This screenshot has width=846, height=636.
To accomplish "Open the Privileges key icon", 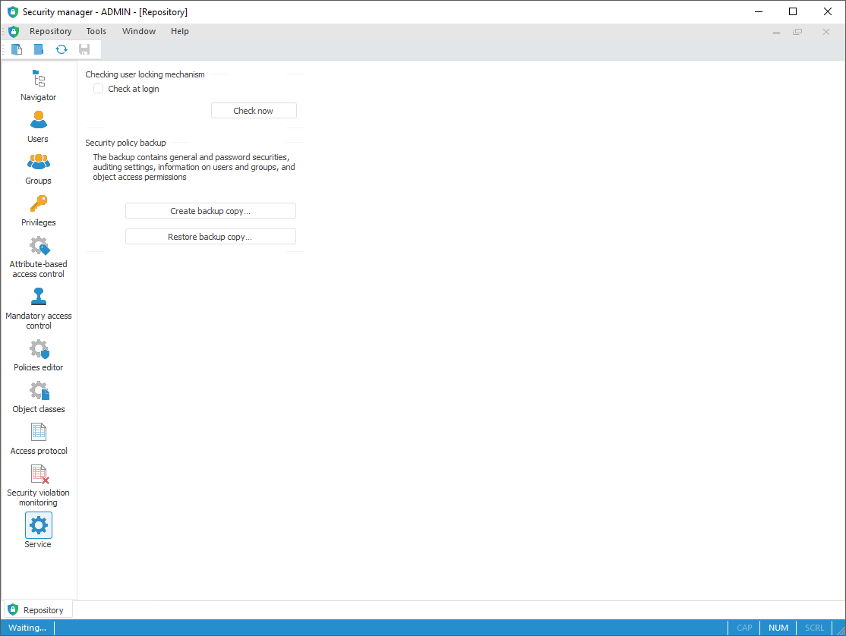I will point(38,203).
